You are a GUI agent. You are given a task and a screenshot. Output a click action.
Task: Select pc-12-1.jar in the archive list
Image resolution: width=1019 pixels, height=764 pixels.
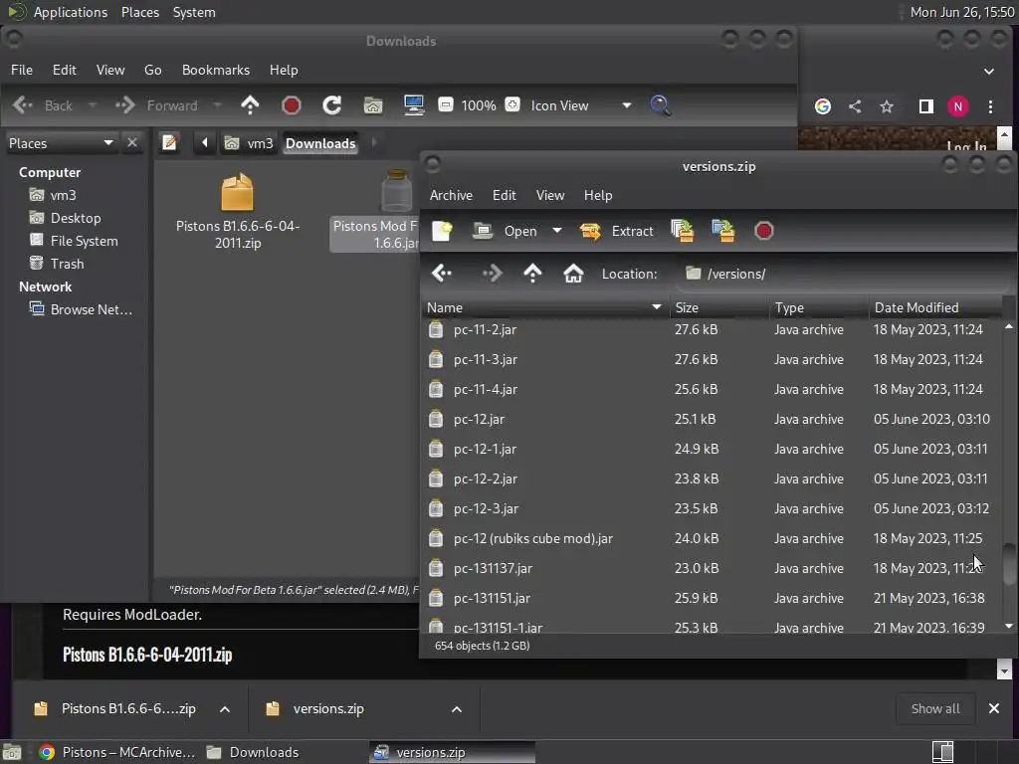click(x=712, y=449)
